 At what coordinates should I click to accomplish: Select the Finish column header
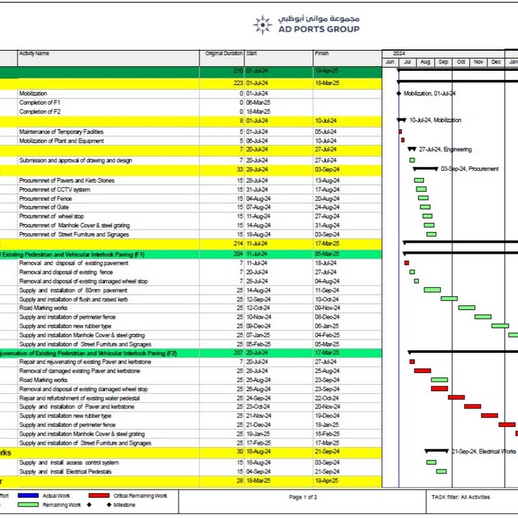pos(347,58)
